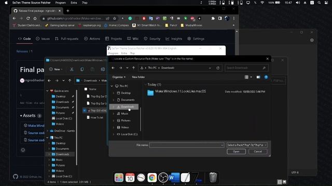Switch to GitHub Pull requests tab
The width and height of the screenshot is (332, 186).
coord(67,39)
